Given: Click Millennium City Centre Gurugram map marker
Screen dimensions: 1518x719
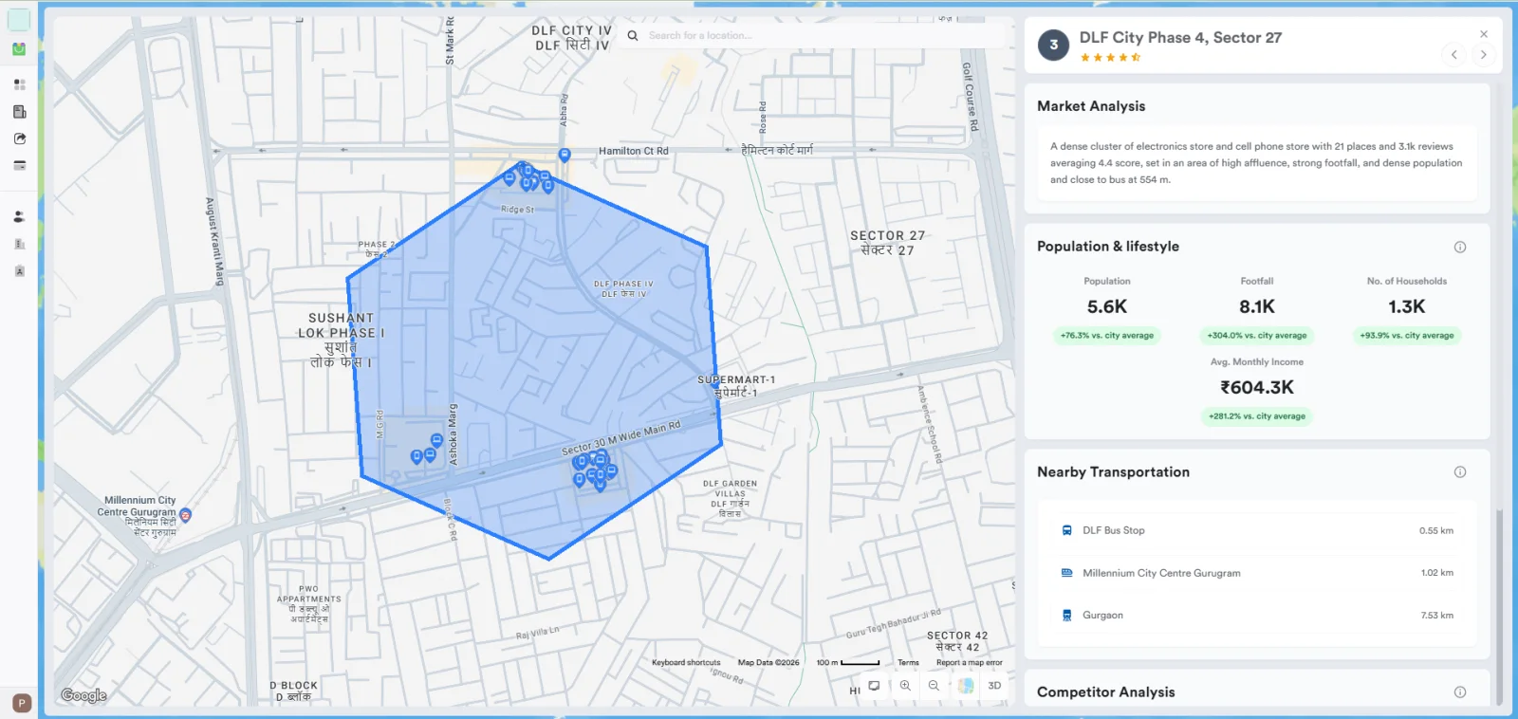Looking at the screenshot, I should point(186,515).
